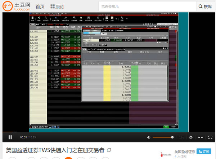Select the 外汇 tab in TWS watchlist
This screenshot has height=159, width=216.
tap(33, 25)
